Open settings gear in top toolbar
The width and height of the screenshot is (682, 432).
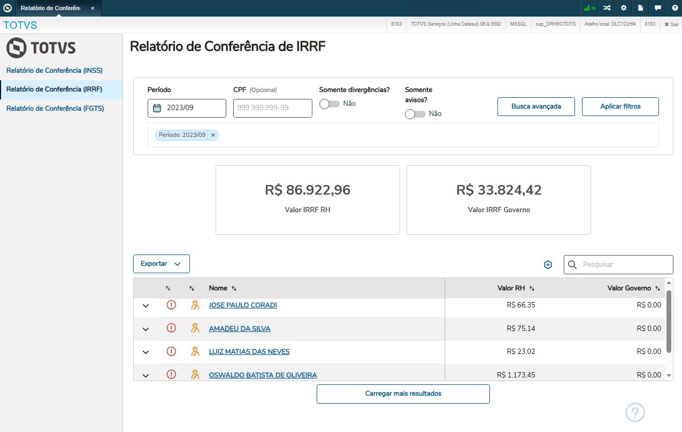pos(624,8)
